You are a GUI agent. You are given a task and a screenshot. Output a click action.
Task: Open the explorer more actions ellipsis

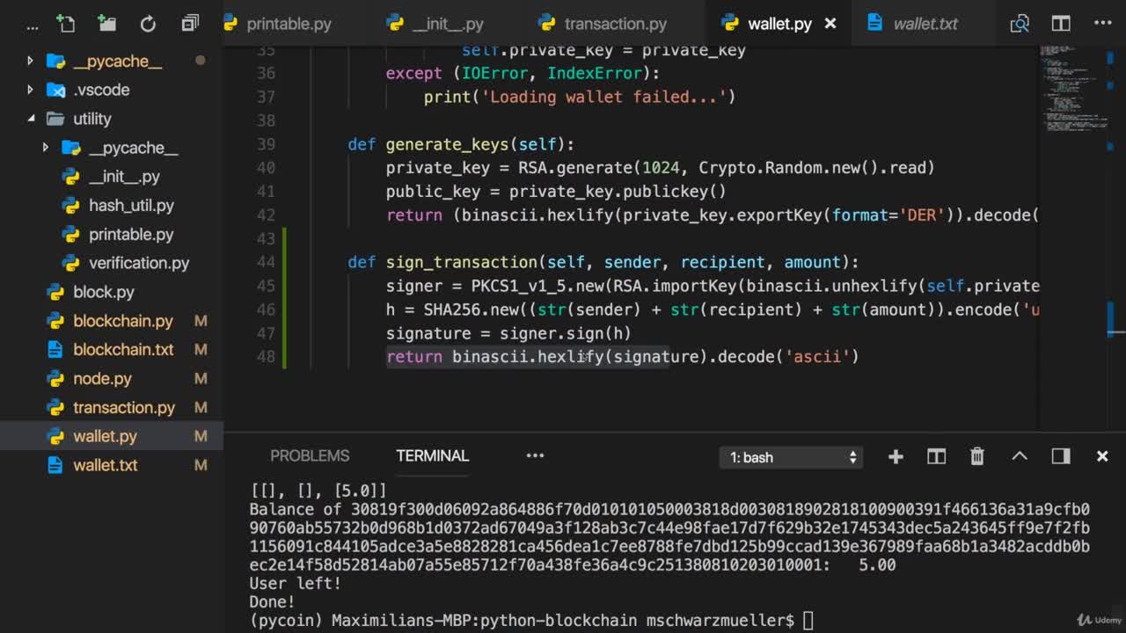pos(33,26)
